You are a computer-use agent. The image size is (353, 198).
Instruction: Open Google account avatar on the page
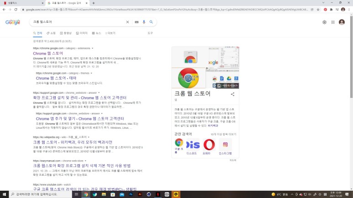point(342,22)
